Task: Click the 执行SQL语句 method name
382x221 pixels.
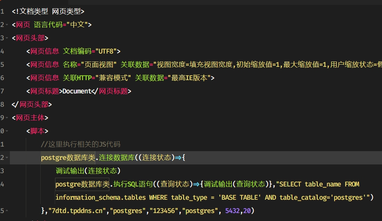Action: pyautogui.click(x=133, y=184)
